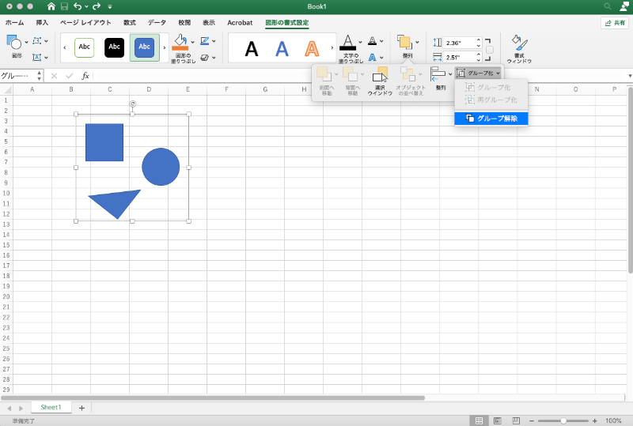633x426 pixels.
Task: Show previous shape styles with left chevron
Action: 65,47
